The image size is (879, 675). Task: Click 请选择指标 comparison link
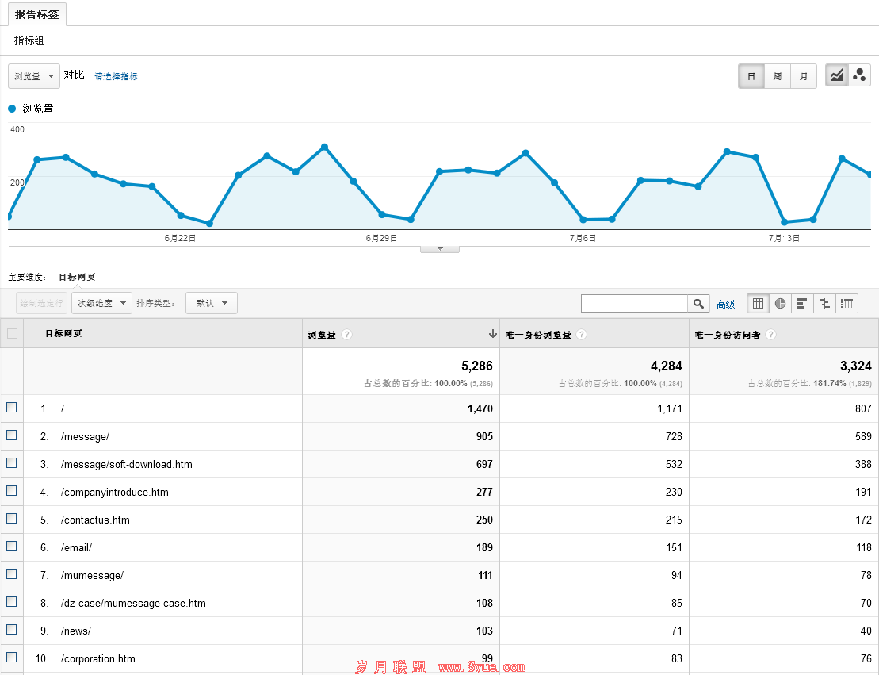point(116,76)
